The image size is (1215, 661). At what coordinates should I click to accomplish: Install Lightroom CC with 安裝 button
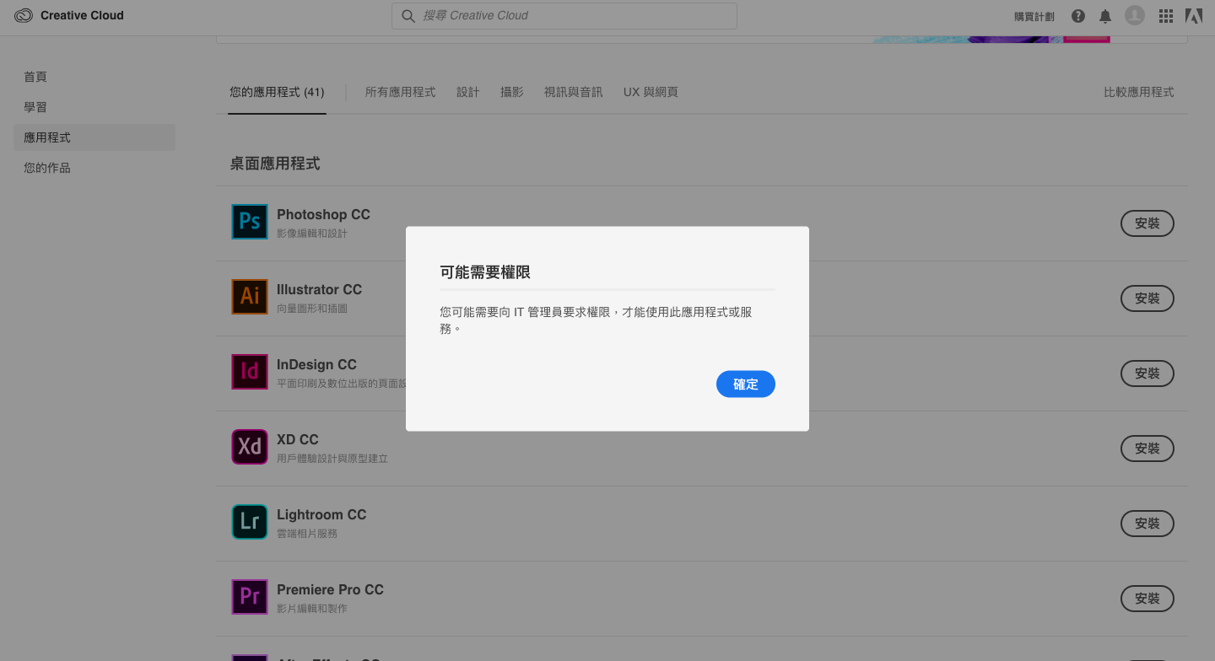point(1147,524)
